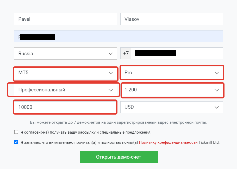
Task: Click chevron arrow in MT5 platform field
Action: point(111,73)
